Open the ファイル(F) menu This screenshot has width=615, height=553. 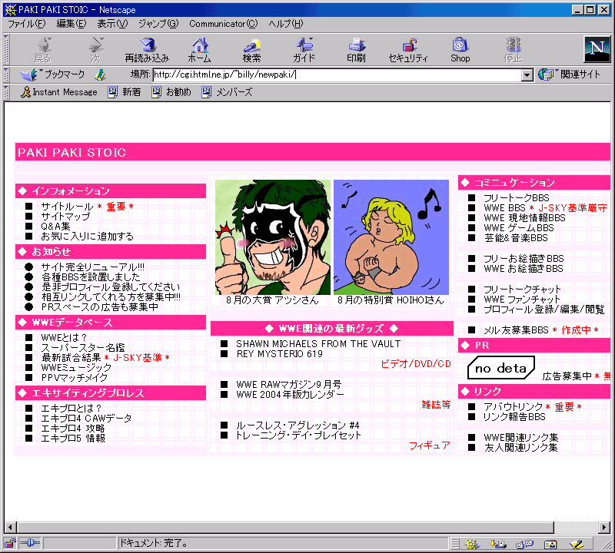pyautogui.click(x=27, y=24)
